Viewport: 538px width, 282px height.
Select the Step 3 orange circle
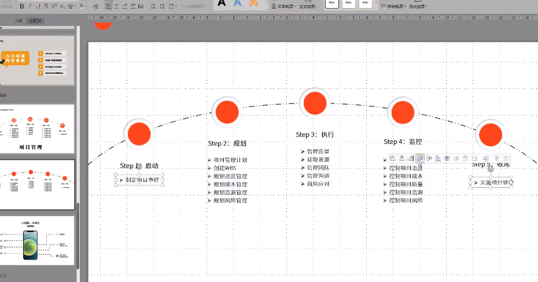[315, 103]
